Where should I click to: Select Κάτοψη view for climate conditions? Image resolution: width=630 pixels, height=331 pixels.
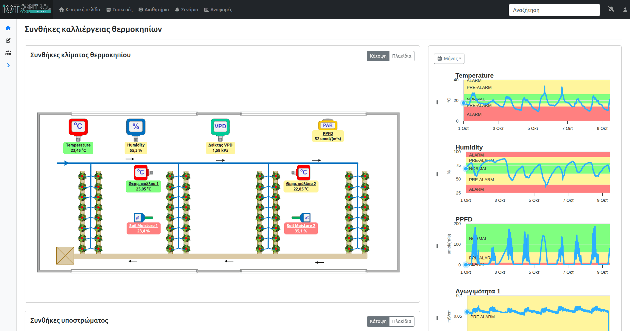[378, 56]
